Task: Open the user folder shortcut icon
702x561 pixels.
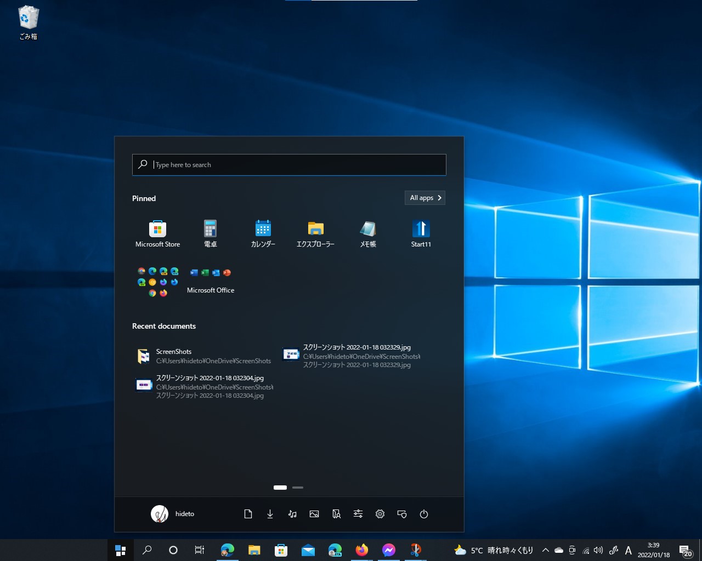Action: tap(336, 514)
